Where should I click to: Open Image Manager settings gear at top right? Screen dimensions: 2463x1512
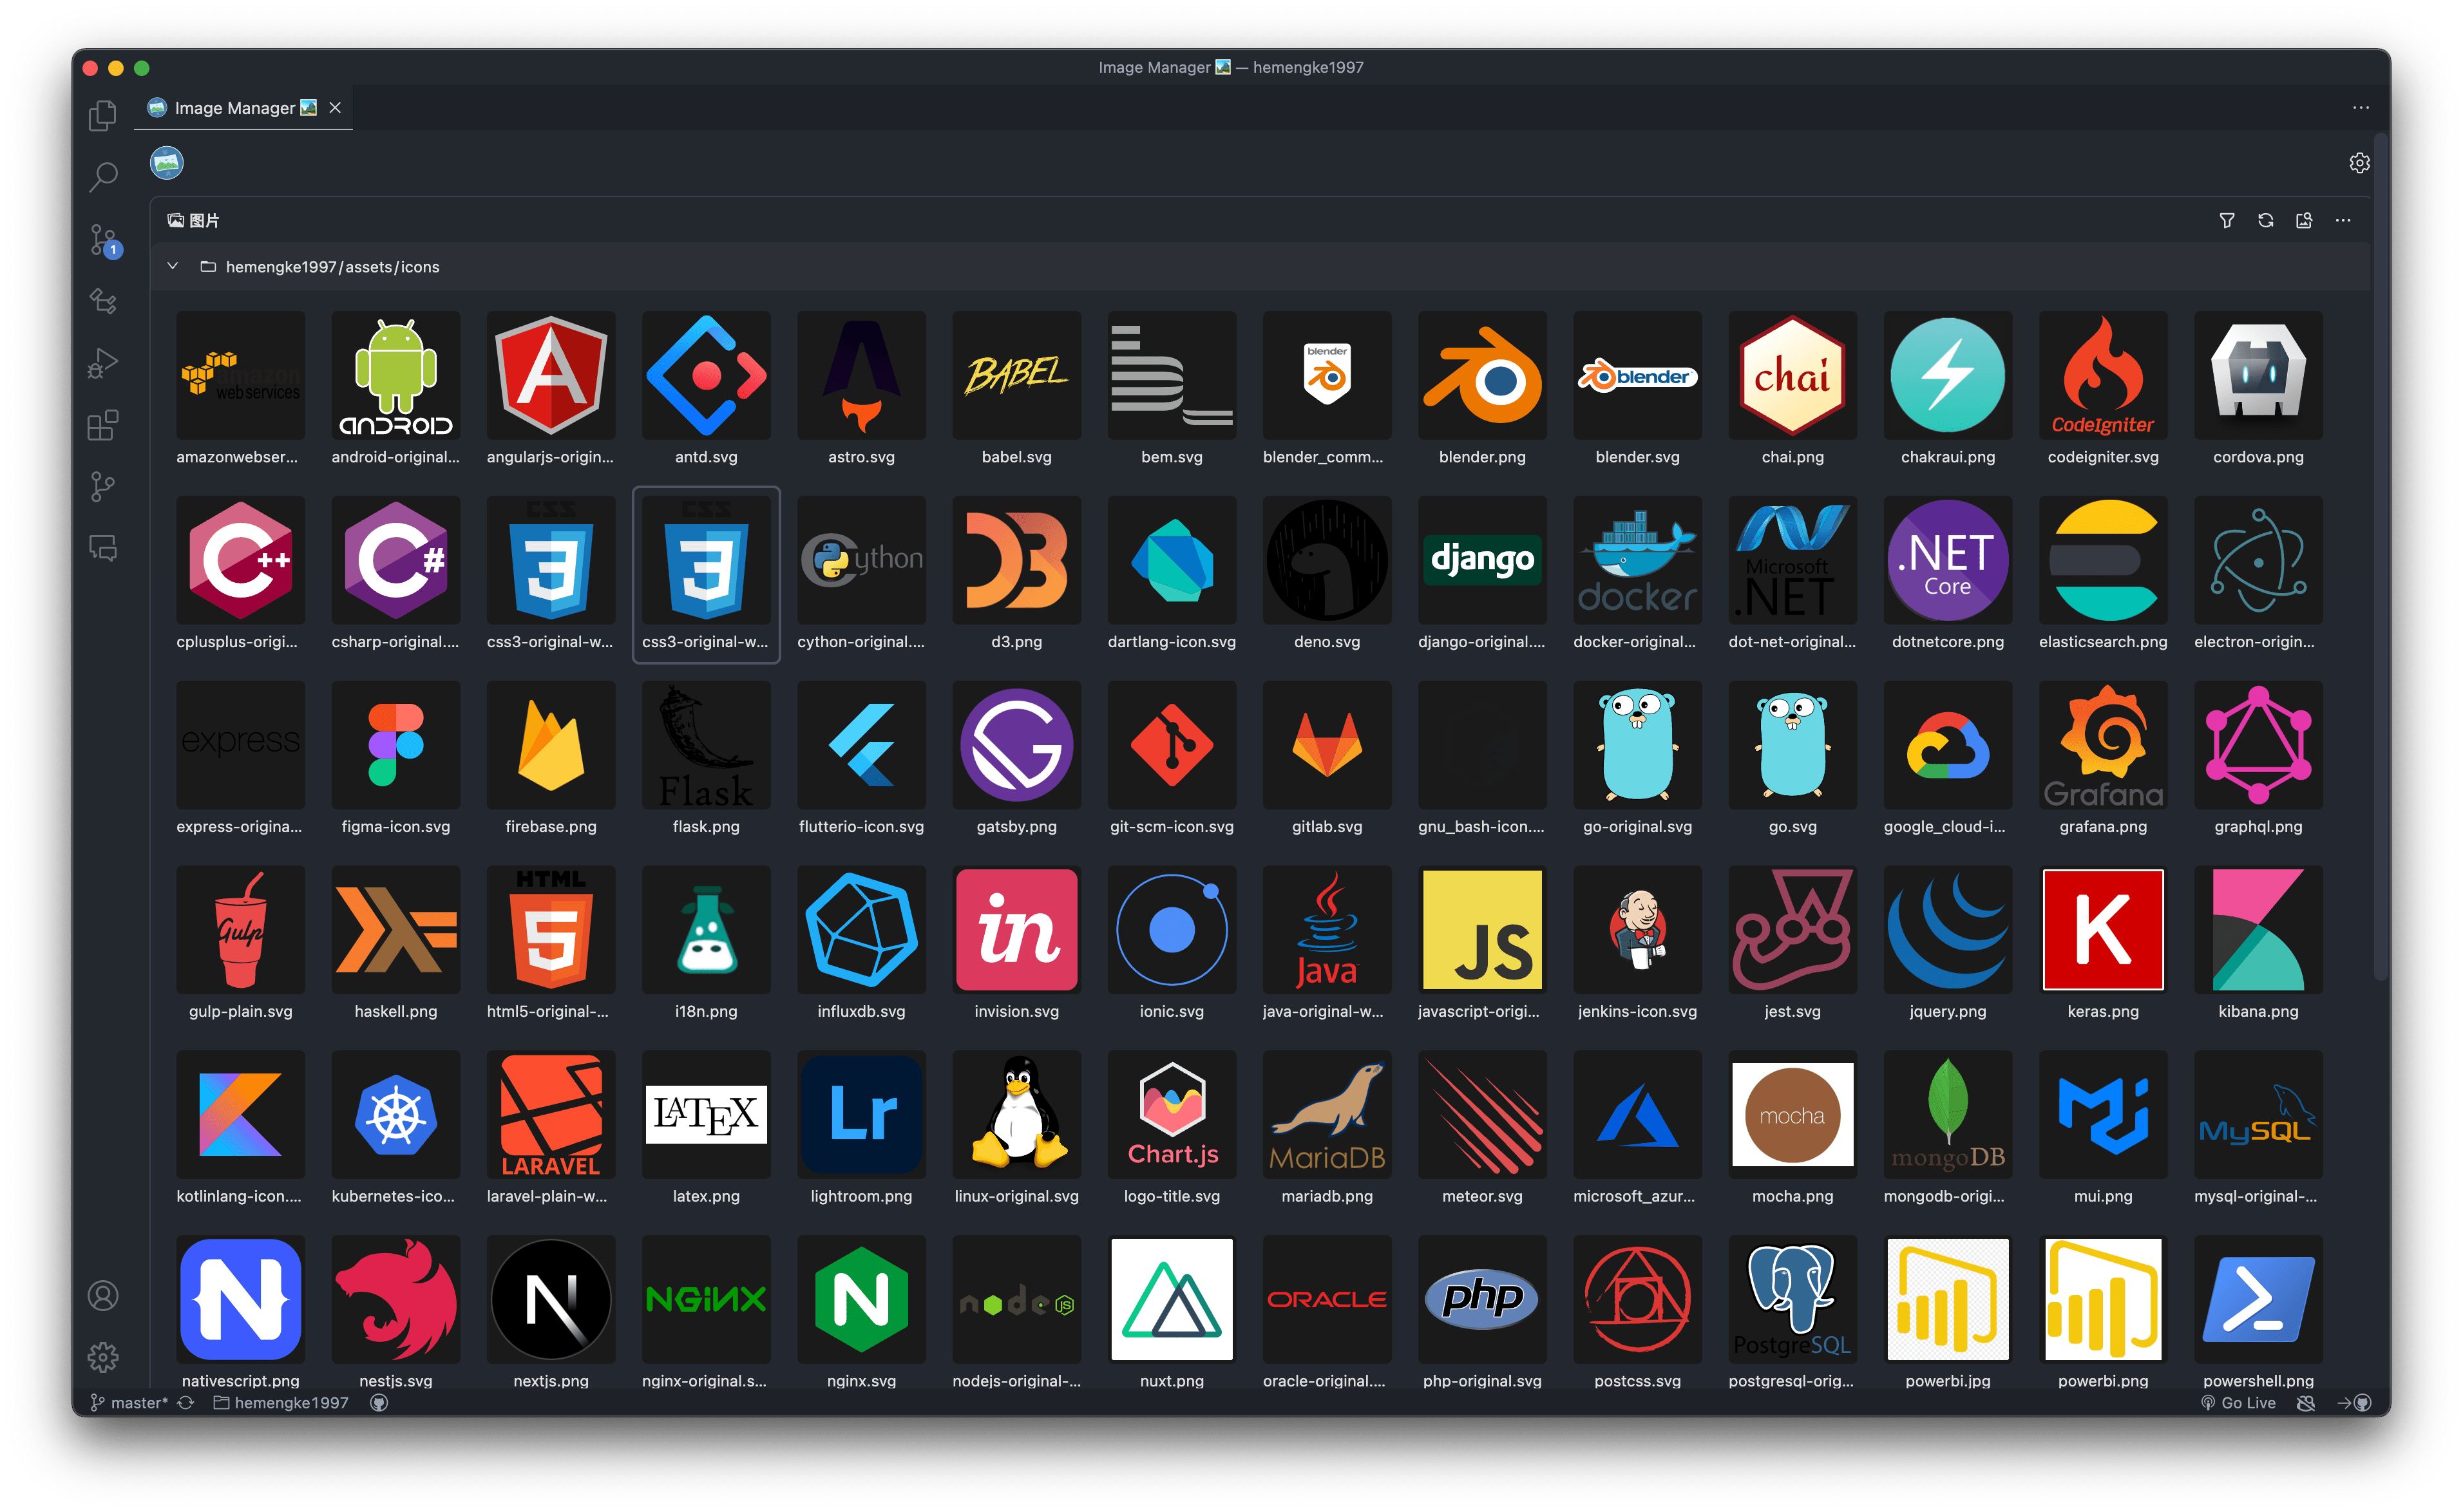coord(2359,163)
